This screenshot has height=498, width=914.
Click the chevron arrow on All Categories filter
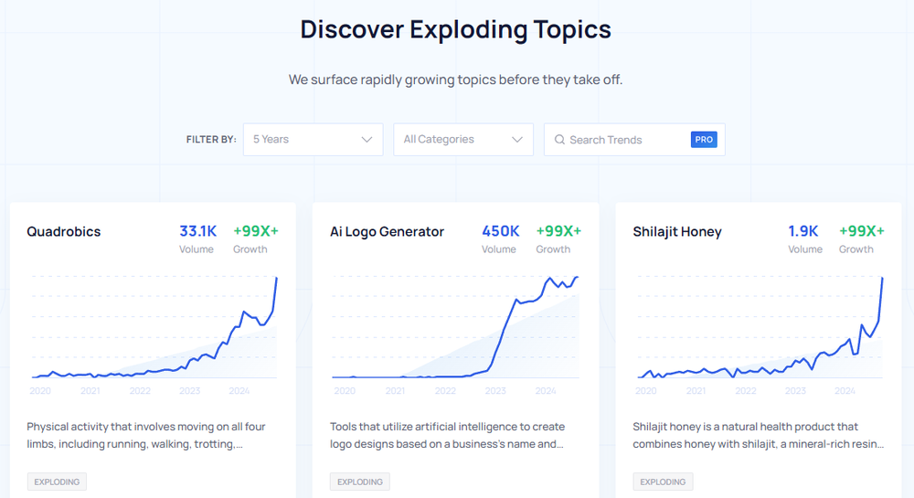tap(517, 140)
